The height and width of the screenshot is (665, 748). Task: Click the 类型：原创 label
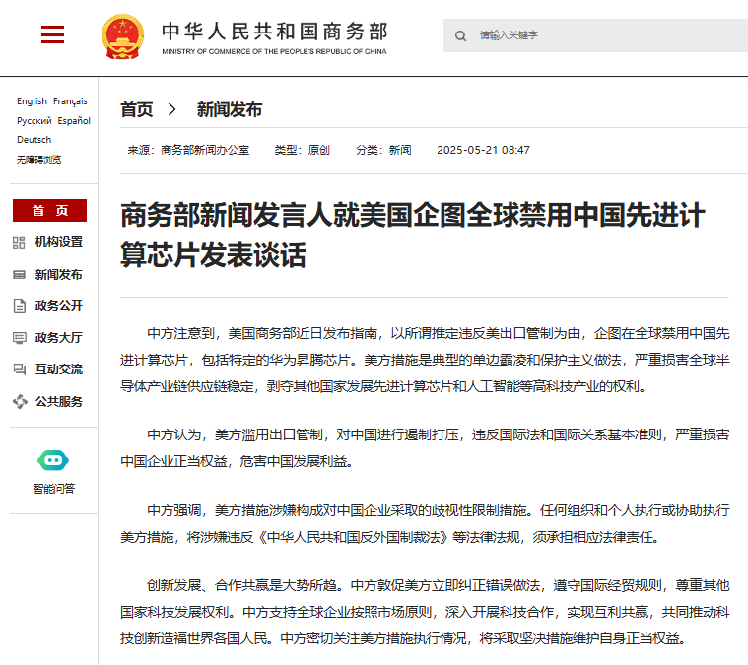(302, 150)
